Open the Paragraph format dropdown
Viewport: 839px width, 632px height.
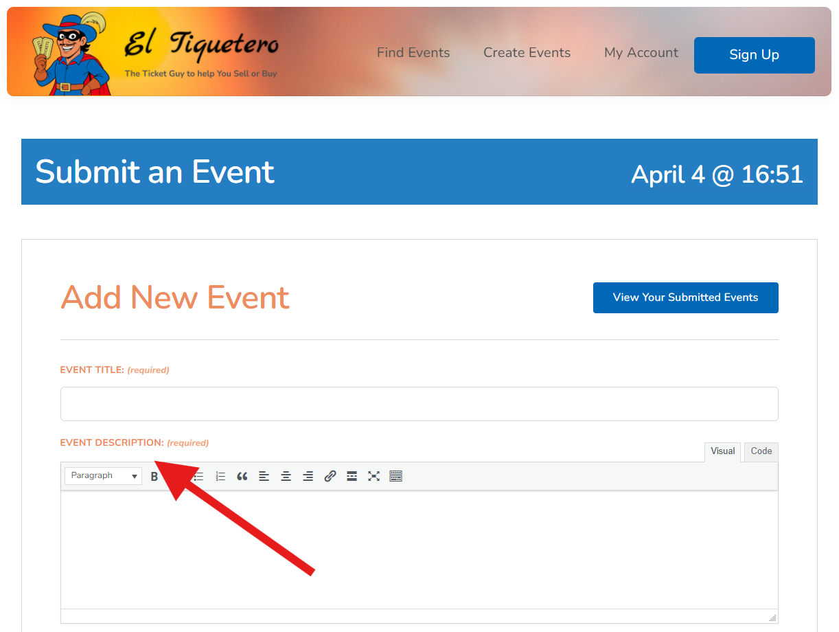(104, 476)
